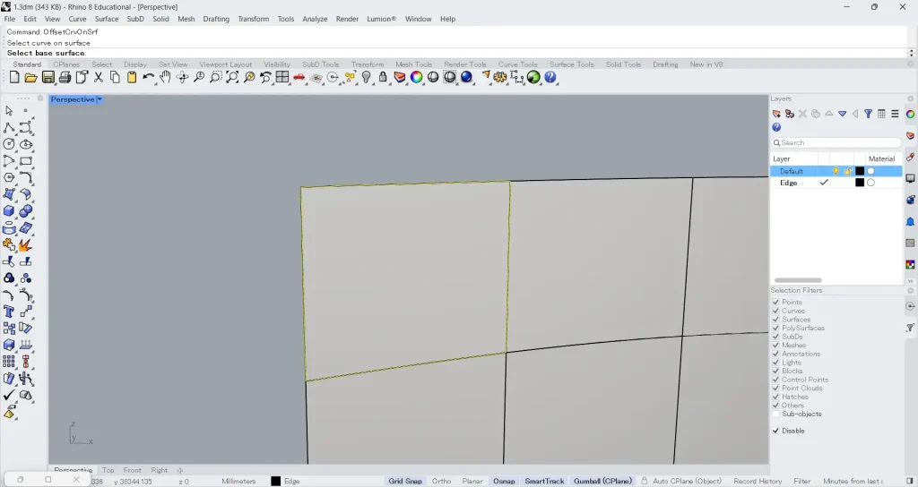Viewport: 918px width, 487px height.
Task: Click the Layers panel hamburger menu icon
Action: pos(895,114)
